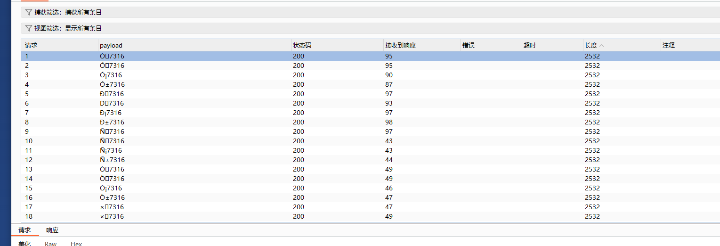Select request number 17 row
The height and width of the screenshot is (246, 720).
(371, 207)
